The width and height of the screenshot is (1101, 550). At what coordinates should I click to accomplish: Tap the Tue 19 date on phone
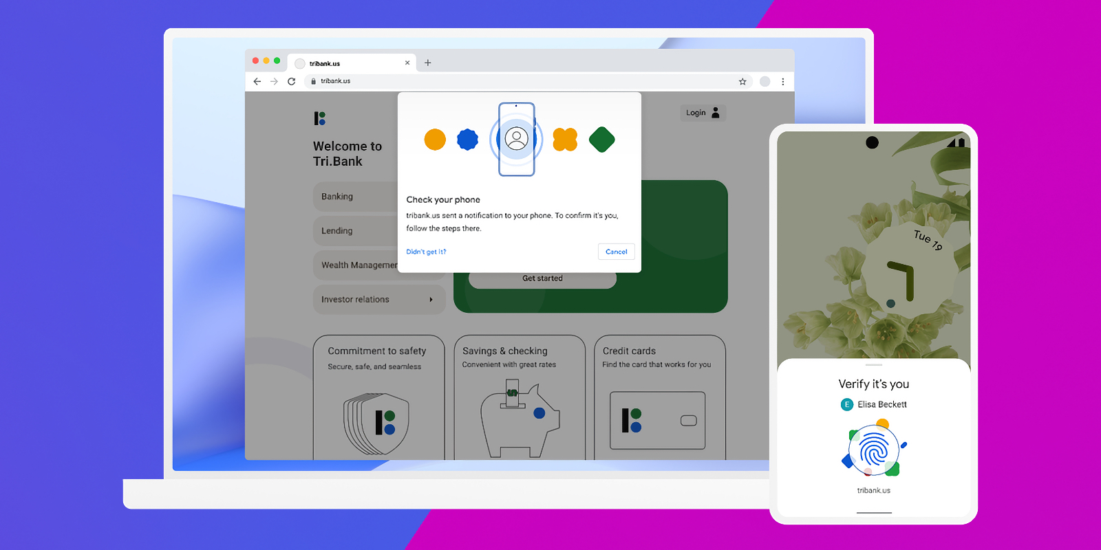click(x=928, y=240)
